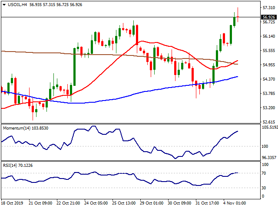Viewport: 278px width, 208px height.
Task: Click the OHLC values 56.935 57.315 56.725 56.926
Action: coord(56,5)
